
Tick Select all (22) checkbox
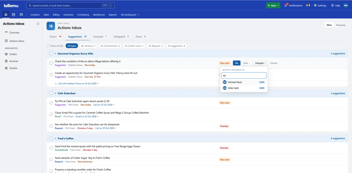pyautogui.click(x=48, y=46)
